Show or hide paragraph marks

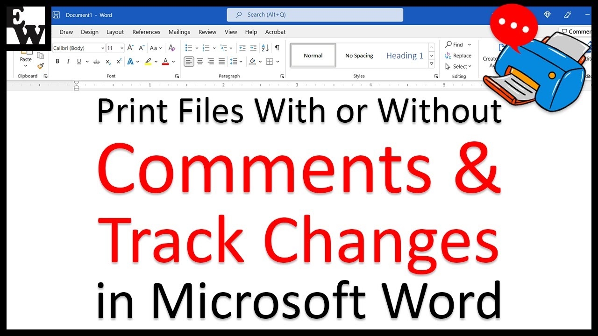coord(277,48)
